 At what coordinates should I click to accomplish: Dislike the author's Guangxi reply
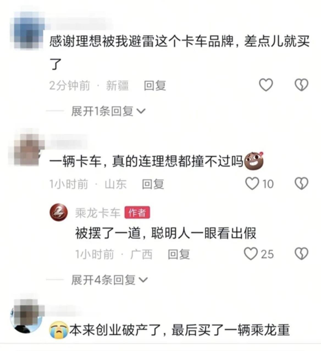point(301,254)
